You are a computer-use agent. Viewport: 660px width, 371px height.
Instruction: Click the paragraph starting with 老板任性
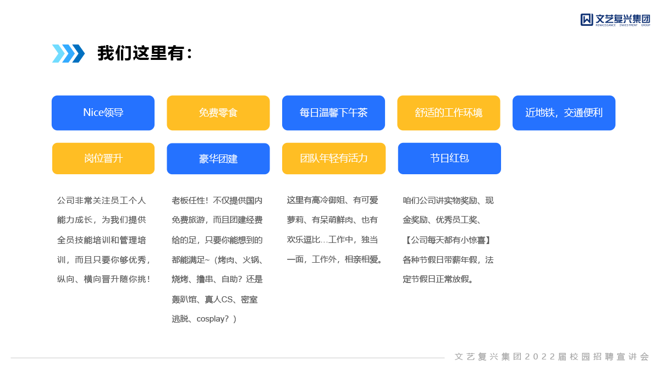coord(217,259)
